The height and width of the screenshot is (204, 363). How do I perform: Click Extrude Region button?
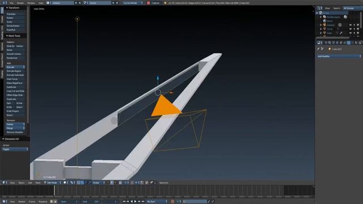pos(15,71)
